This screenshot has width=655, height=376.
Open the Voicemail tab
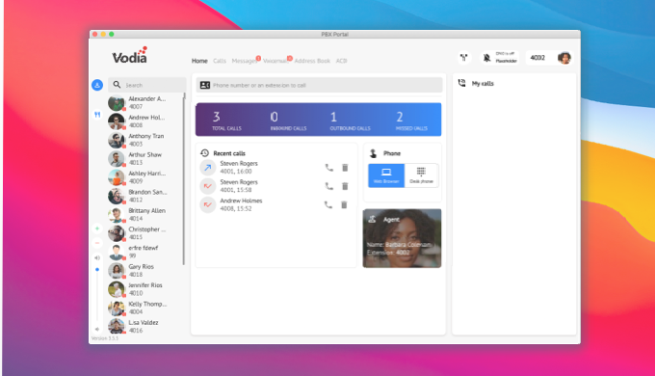tap(275, 61)
